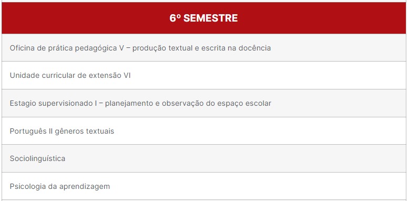Click the word 'Estagio' in third row
The width and height of the screenshot is (409, 201).
(x=23, y=103)
